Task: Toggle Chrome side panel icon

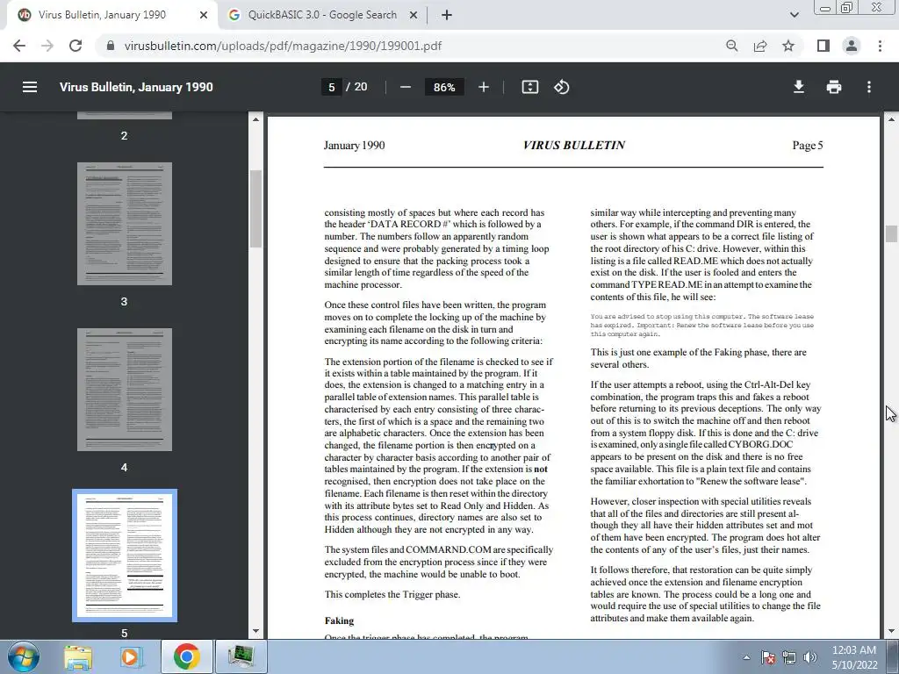Action: 823,46
